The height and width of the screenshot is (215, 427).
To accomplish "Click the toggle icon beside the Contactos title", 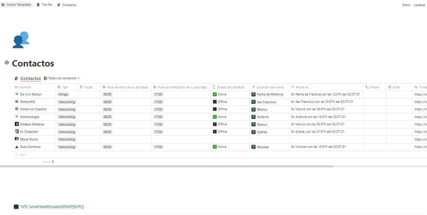I will (x=7, y=63).
